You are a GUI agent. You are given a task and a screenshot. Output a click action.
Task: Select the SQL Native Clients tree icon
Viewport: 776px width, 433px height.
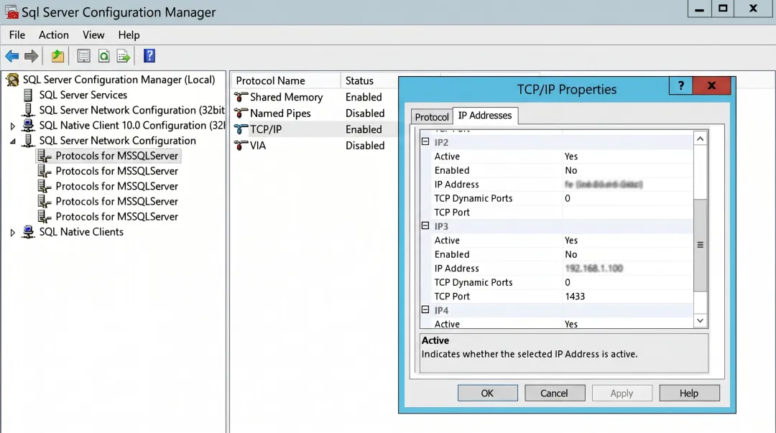tap(28, 232)
